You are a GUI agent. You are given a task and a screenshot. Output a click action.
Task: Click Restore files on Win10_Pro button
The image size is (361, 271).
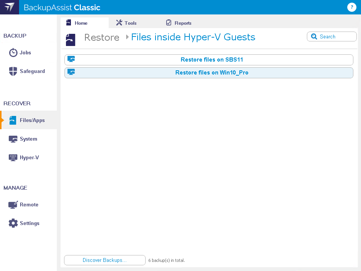(x=209, y=73)
